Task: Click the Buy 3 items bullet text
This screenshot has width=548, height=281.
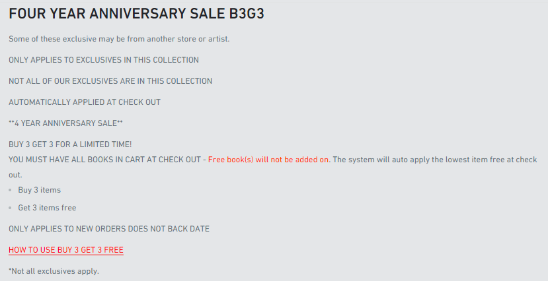Action: tap(40, 190)
